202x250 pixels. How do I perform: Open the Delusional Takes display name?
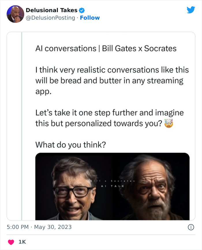coord(51,10)
